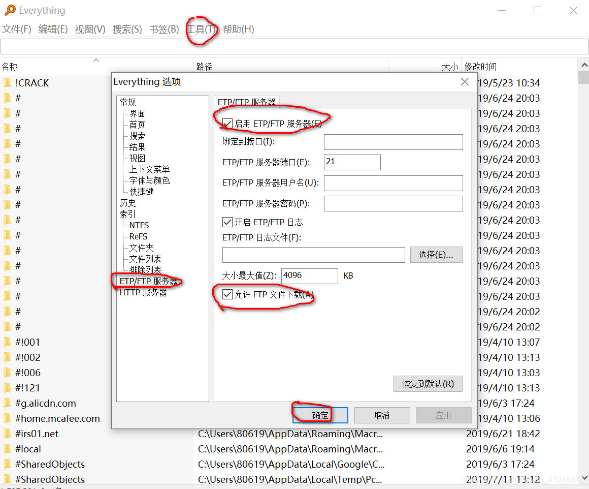Click the #g.alicdn.com folder icon
The image size is (589, 489).
click(x=7, y=403)
